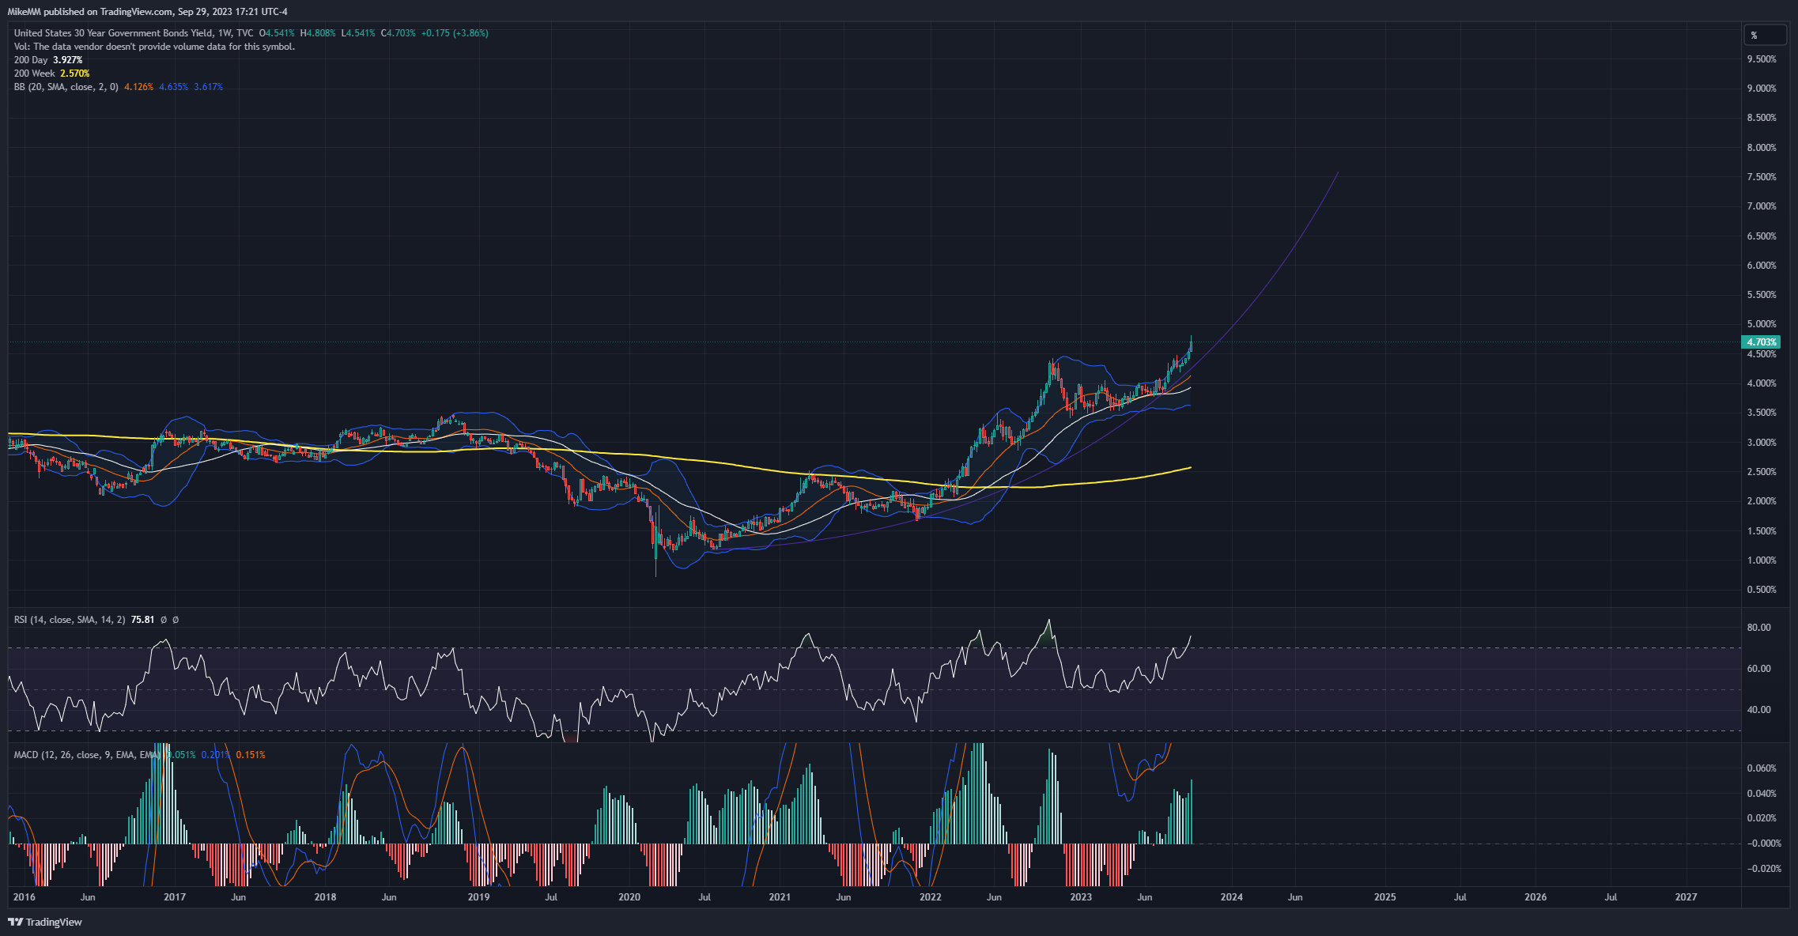The image size is (1798, 936).
Task: Click the TVC exchange label in legend
Action: pyautogui.click(x=245, y=33)
